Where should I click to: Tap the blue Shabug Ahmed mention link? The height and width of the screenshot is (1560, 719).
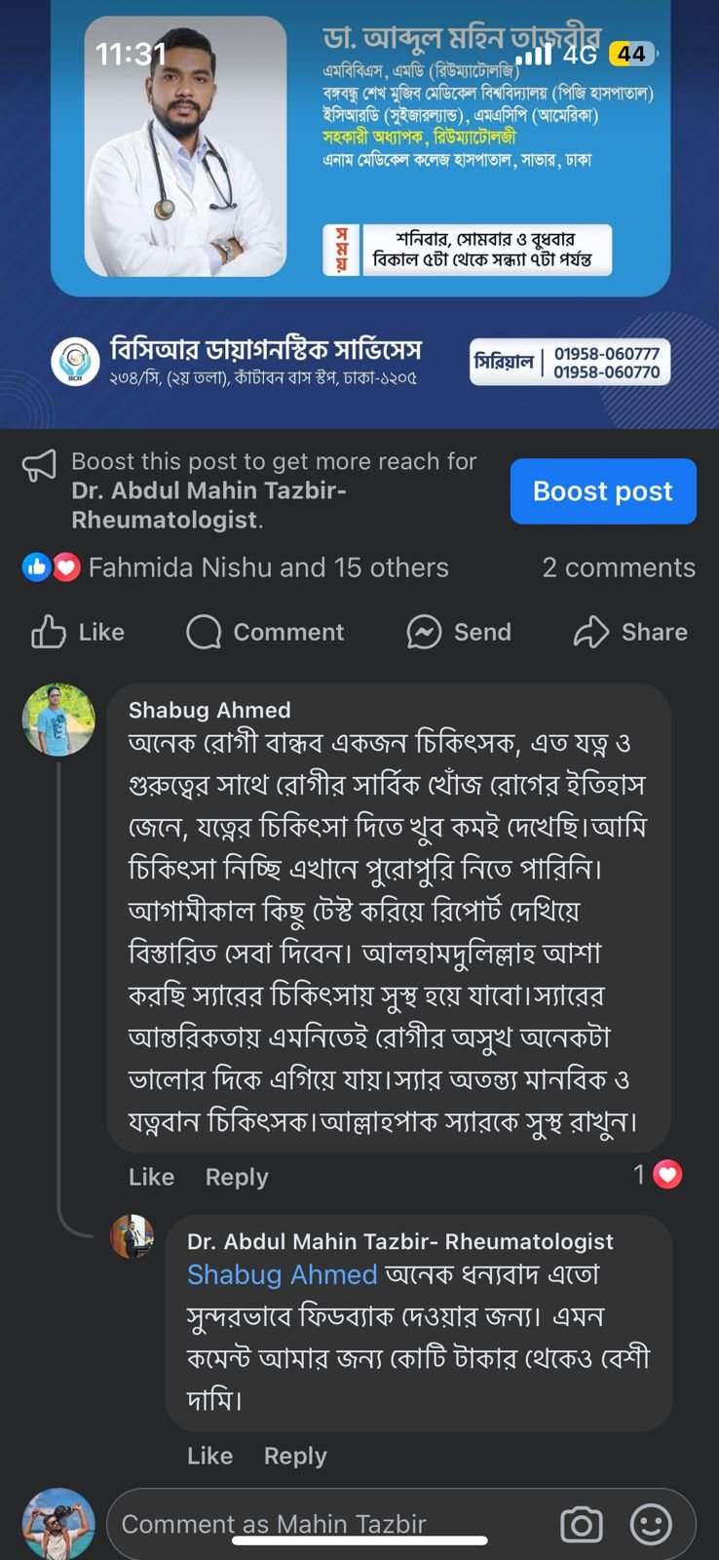tap(282, 1274)
